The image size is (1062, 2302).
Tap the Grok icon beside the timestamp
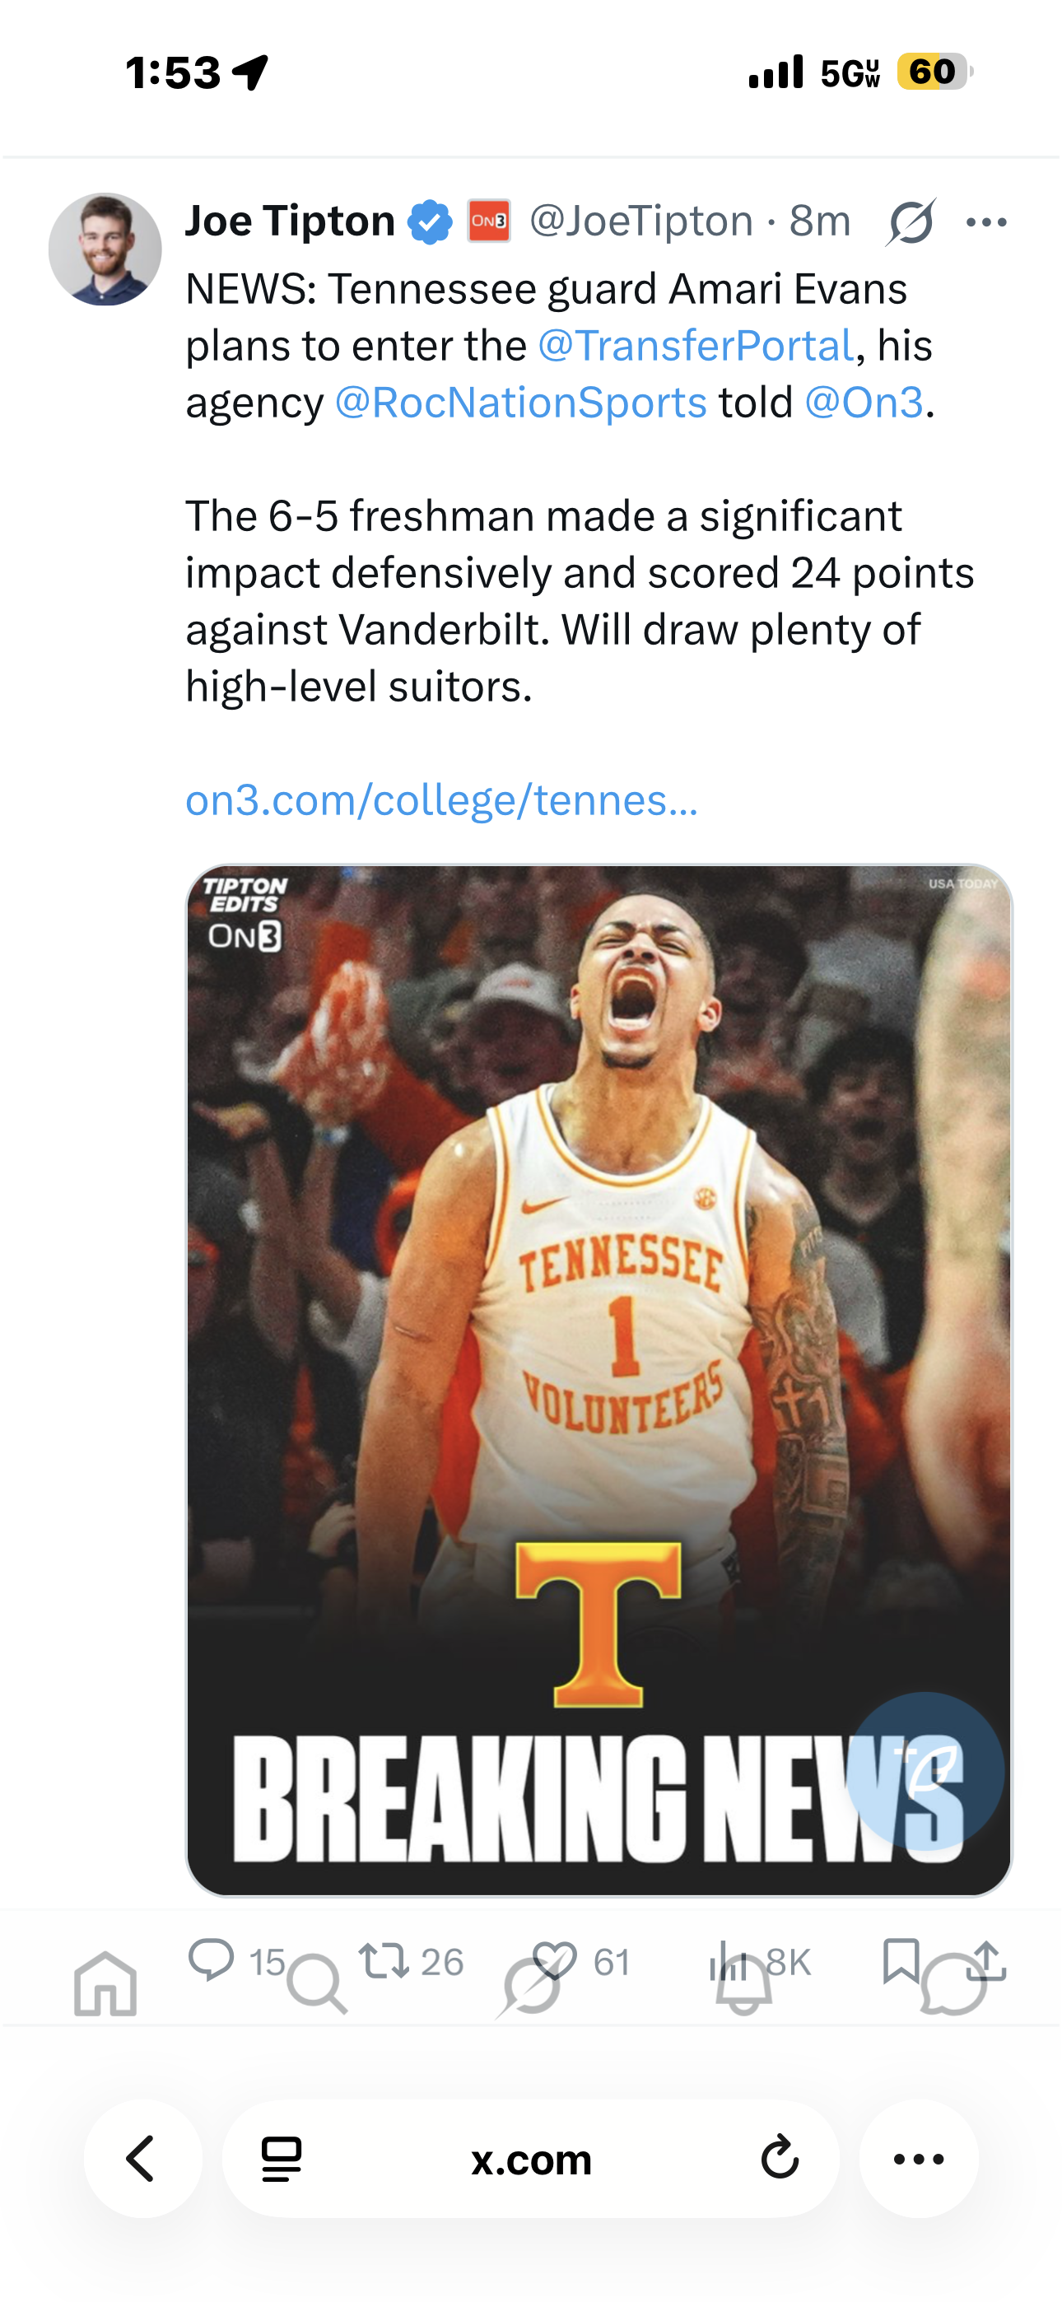coord(911,221)
